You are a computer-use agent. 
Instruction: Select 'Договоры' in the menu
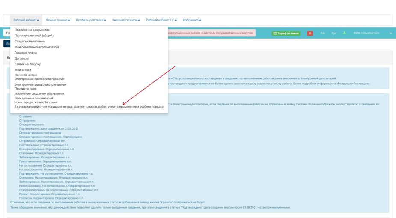(22, 58)
